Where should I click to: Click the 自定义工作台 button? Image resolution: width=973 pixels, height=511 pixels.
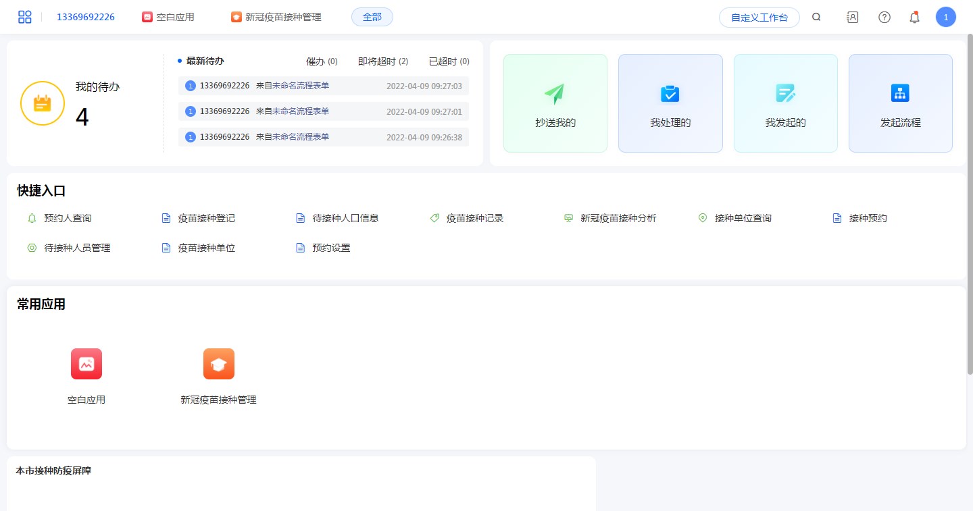click(759, 18)
